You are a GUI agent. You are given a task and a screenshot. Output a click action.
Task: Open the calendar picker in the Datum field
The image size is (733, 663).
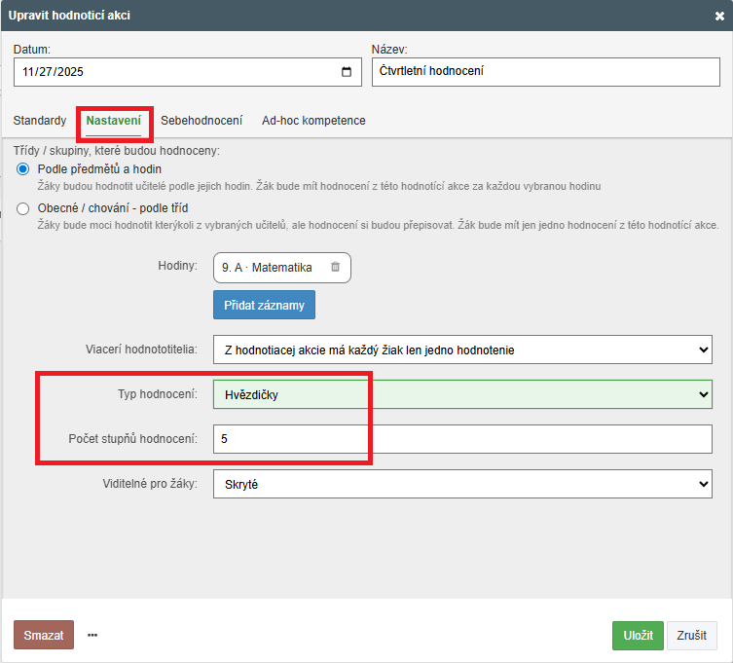(x=347, y=72)
